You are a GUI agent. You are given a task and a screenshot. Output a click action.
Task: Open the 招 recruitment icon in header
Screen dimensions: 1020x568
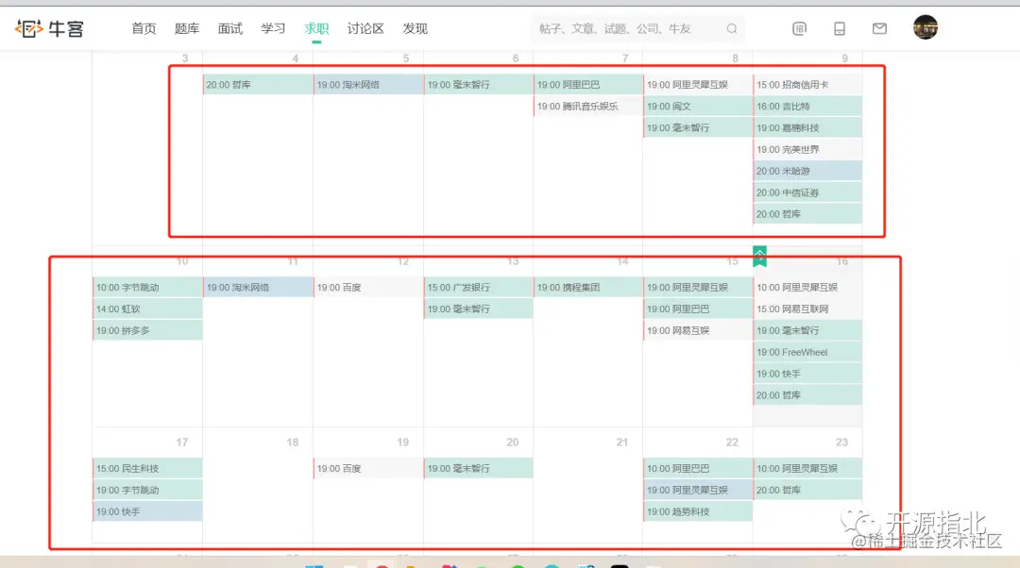tap(800, 28)
